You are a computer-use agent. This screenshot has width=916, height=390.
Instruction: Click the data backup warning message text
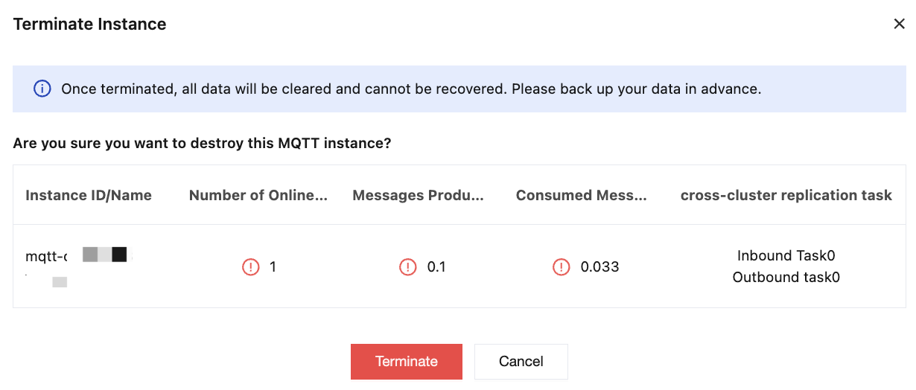(x=410, y=89)
